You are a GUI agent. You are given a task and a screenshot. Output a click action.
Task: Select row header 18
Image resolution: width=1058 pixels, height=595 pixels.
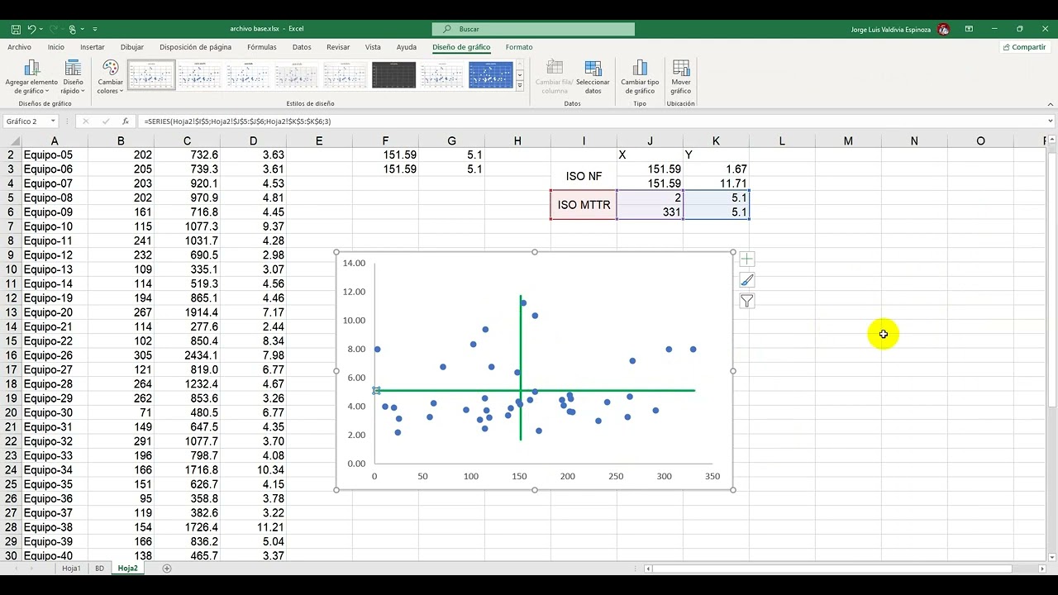point(11,384)
